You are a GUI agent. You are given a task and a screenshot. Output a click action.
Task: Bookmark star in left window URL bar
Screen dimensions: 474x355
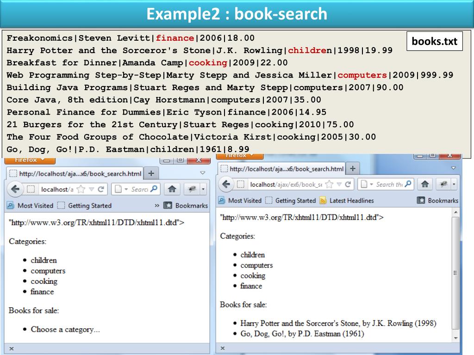(x=81, y=189)
